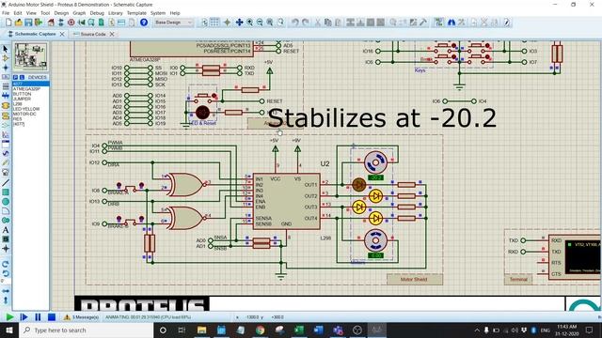Viewport: 602px width, 338px height.
Task: Open the blue Help question-mark icon
Action: (x=144, y=23)
